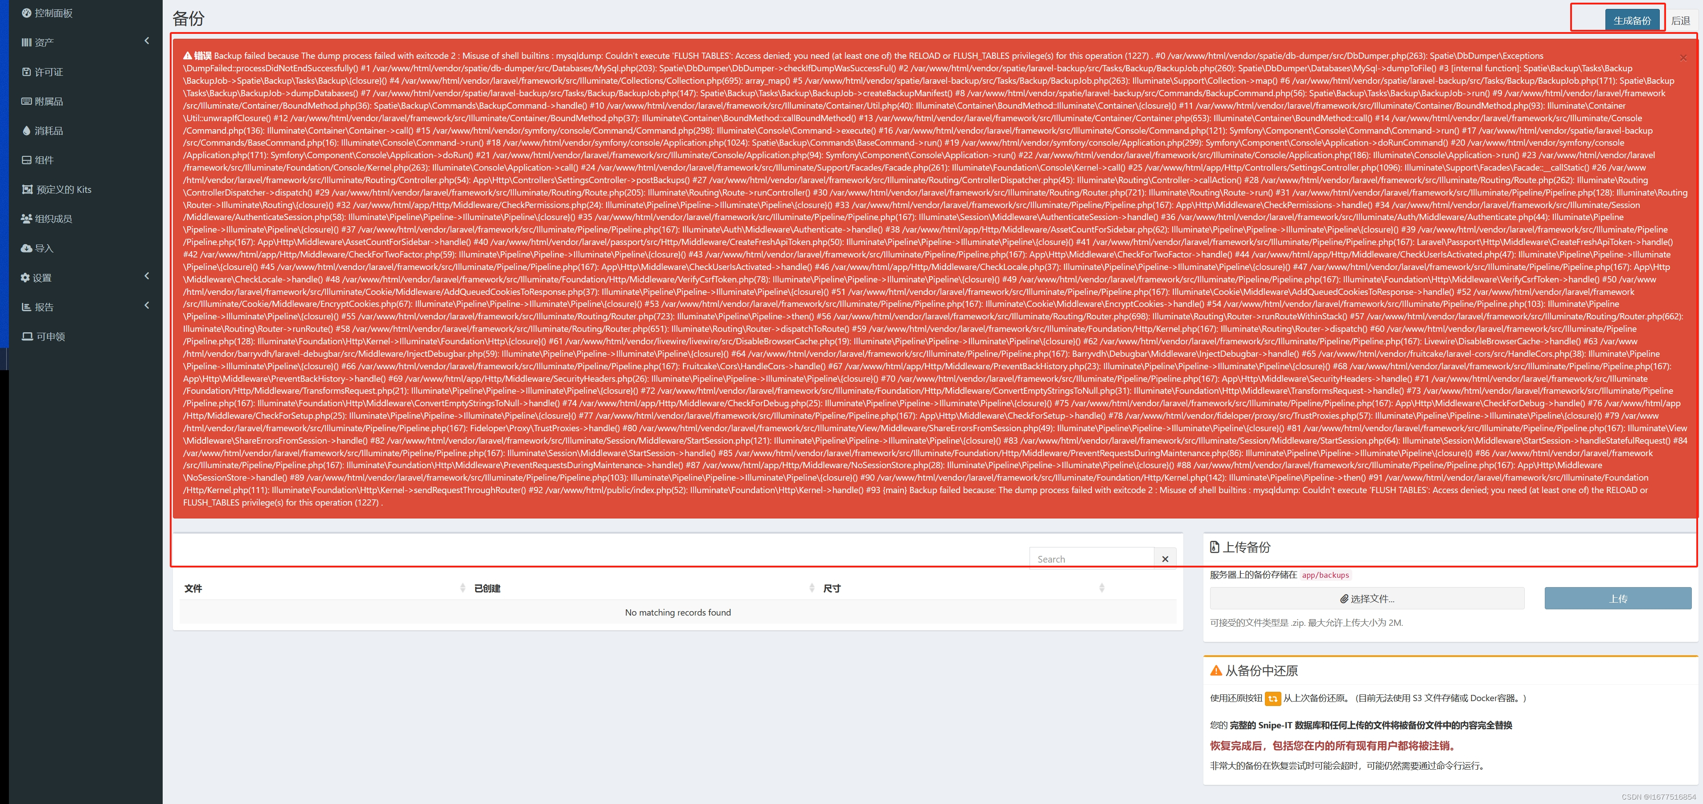Viewport: 1703px width, 804px height.
Task: Focus the backups Search field
Action: point(1091,559)
